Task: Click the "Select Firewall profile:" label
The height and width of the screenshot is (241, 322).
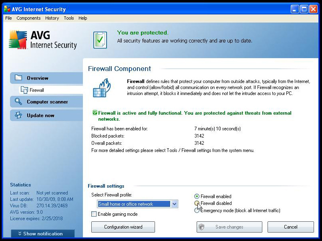Action: pyautogui.click(x=112, y=195)
